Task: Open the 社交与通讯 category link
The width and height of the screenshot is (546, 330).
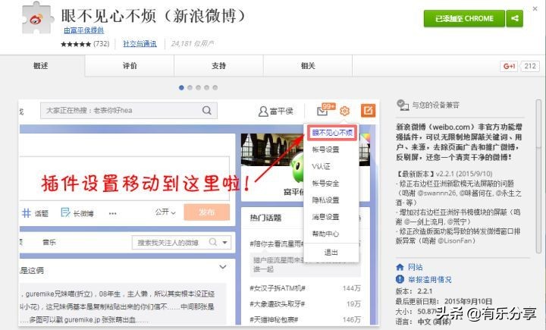Action: pos(140,43)
